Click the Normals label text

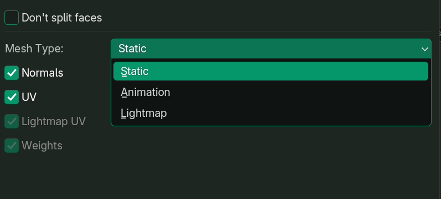[x=43, y=73]
